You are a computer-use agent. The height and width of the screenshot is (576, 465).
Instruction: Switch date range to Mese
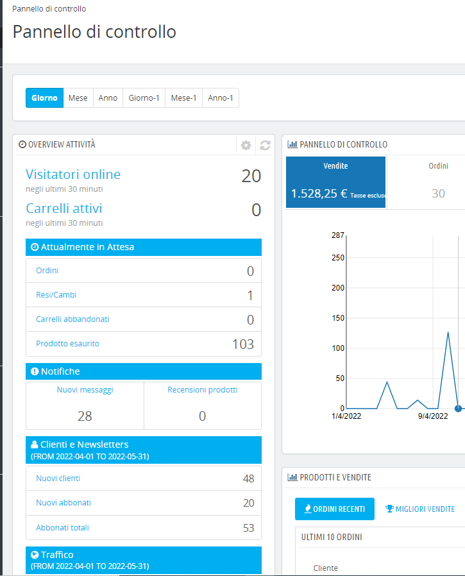tap(78, 97)
